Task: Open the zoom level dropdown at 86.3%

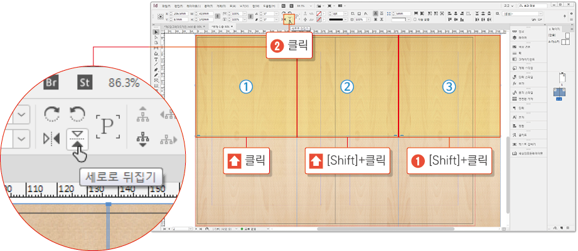Action: pos(311,6)
